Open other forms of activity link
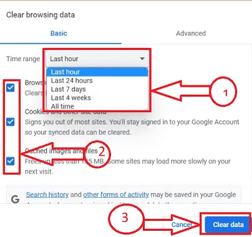Image resolution: width=252 pixels, height=237 pixels. 116,195
